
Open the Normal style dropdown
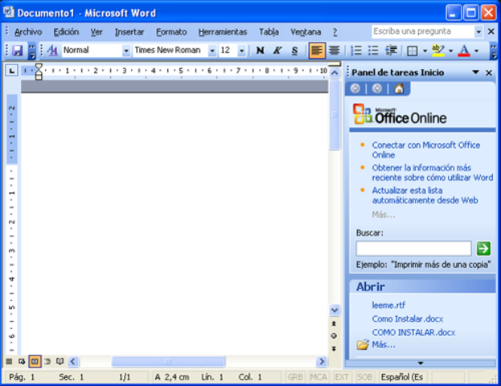click(126, 51)
